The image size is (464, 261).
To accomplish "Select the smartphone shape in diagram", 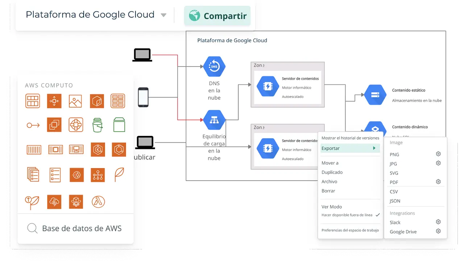I will pos(143,97).
